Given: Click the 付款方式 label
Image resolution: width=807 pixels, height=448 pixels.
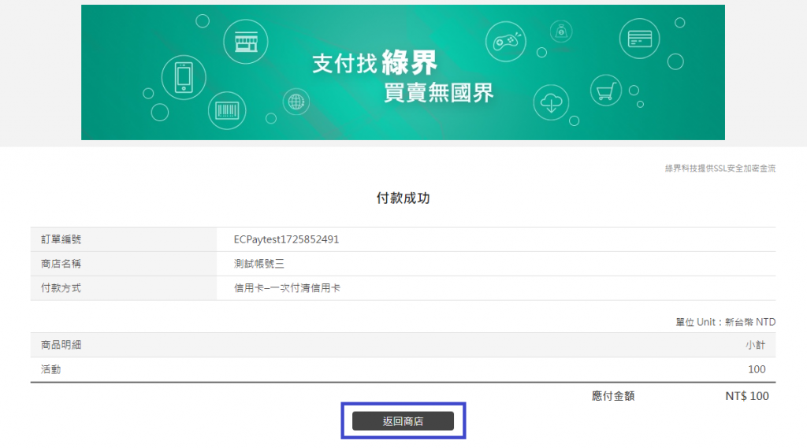Looking at the screenshot, I should [61, 288].
